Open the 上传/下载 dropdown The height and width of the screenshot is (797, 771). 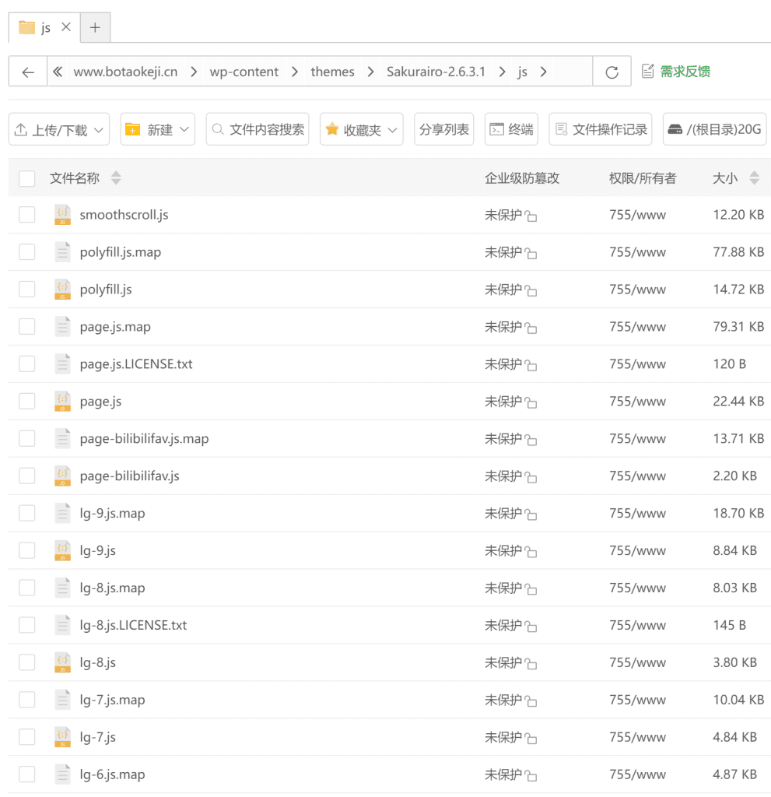[59, 130]
